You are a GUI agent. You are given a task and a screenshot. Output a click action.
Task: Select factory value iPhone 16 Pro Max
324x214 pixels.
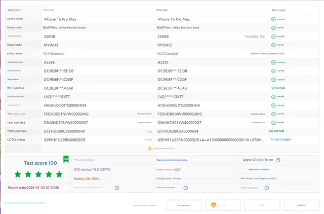[x=60, y=19]
